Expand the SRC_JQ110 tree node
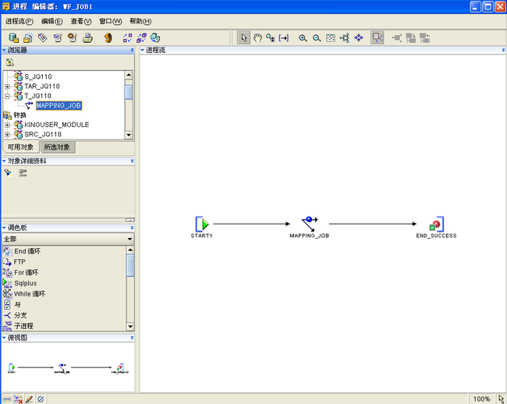 pos(7,134)
